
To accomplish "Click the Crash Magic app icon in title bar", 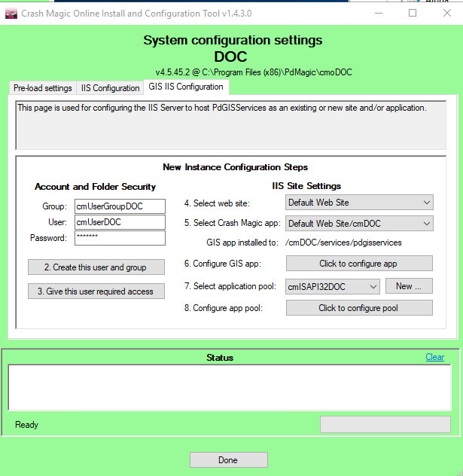I will coord(11,14).
